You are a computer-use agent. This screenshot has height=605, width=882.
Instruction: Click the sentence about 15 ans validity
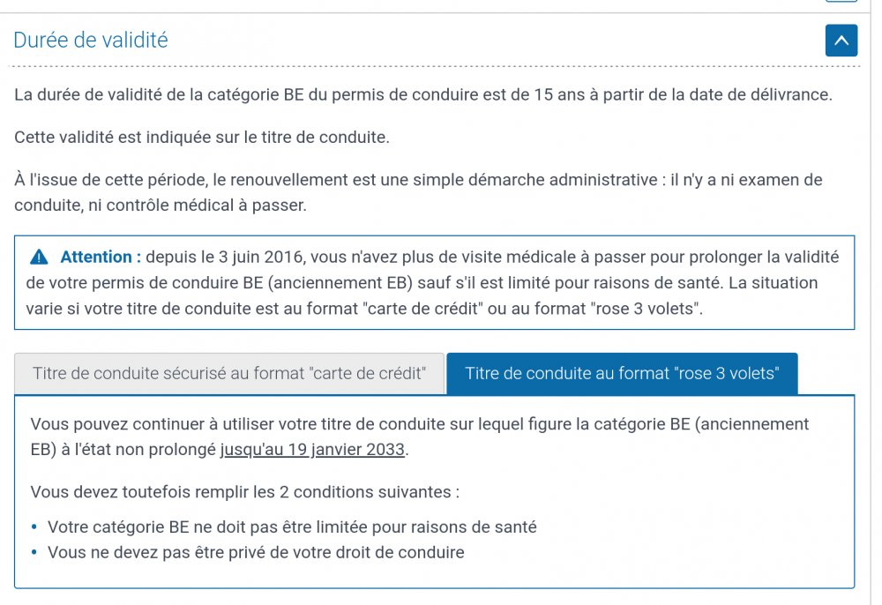422,94
